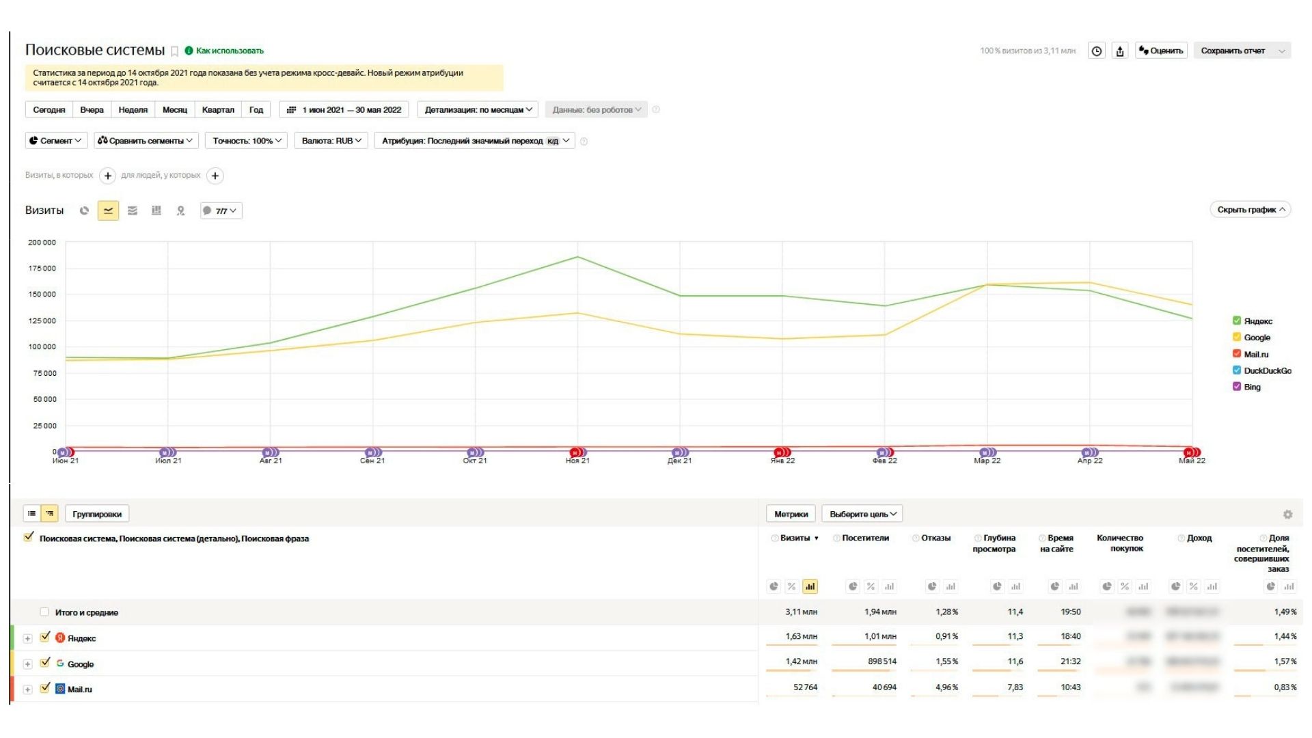This screenshot has height=738, width=1312.
Task: Open the map chart view icon
Action: tap(180, 210)
